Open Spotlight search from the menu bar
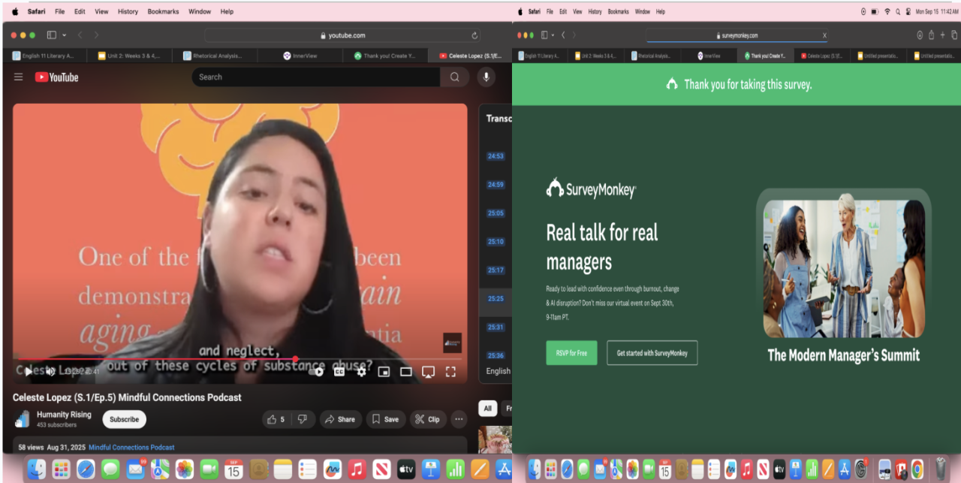Viewport: 961px width, 483px height. tap(898, 11)
